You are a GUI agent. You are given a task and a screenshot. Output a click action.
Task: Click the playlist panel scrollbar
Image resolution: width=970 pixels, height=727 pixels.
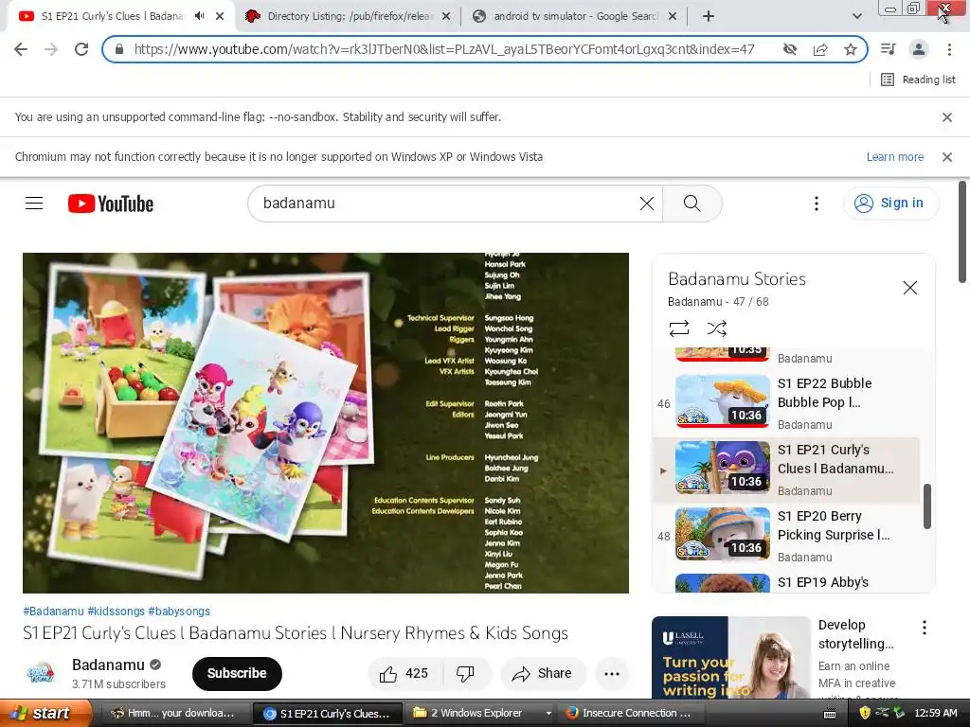coord(926,506)
